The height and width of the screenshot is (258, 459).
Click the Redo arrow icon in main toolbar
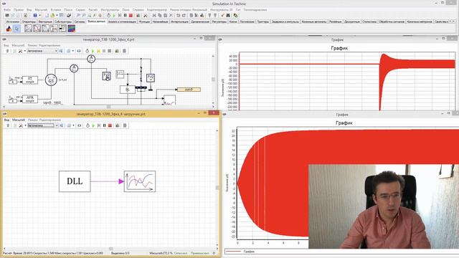pyautogui.click(x=184, y=15)
